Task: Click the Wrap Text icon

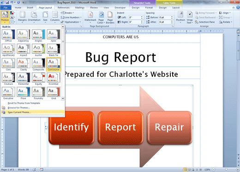Action: point(190,18)
